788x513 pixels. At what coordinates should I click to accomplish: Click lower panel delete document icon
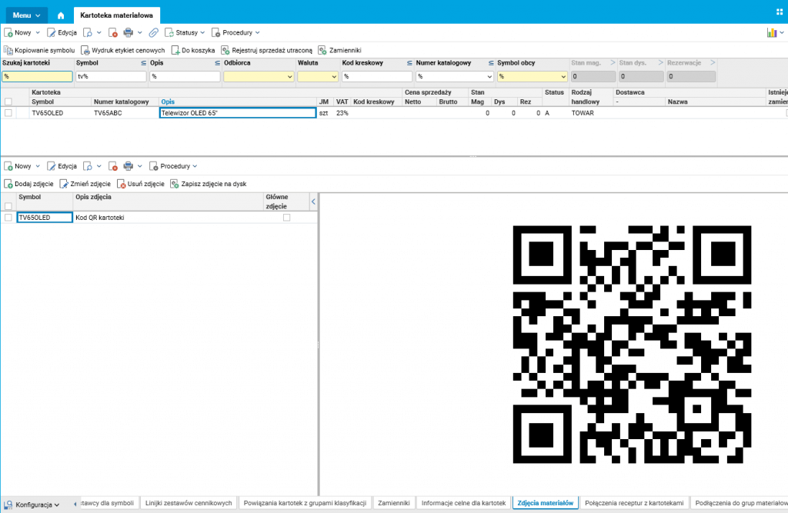[x=113, y=166]
